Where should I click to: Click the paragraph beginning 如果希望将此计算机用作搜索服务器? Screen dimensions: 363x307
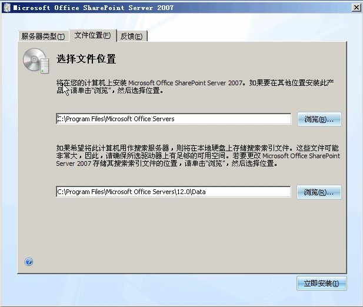pos(198,156)
